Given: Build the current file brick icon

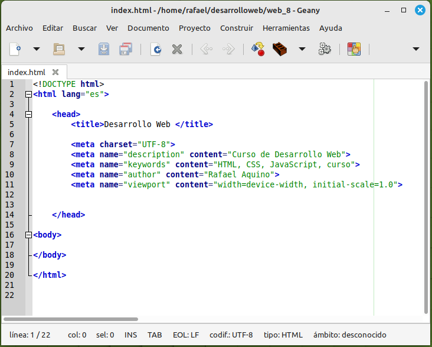Looking at the screenshot, I should (280, 49).
